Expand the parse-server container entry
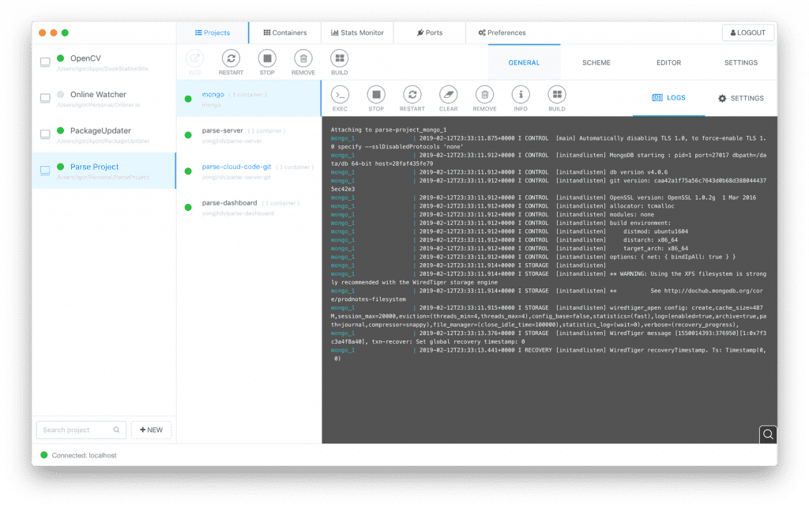This screenshot has width=809, height=508. (224, 130)
